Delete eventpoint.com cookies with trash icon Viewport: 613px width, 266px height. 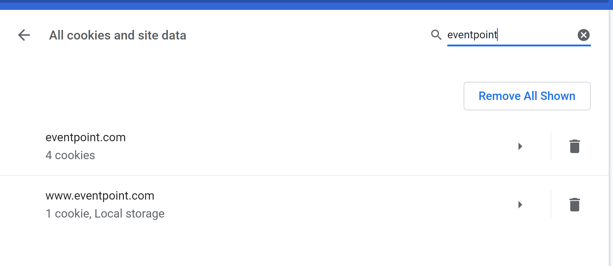574,146
